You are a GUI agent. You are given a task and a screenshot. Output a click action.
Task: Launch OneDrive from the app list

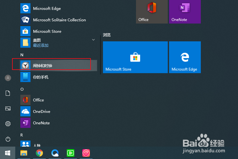pyautogui.click(x=58, y=112)
